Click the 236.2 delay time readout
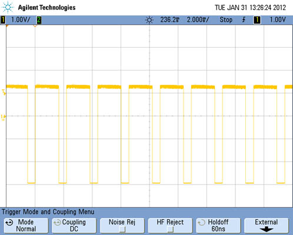 (x=170, y=20)
